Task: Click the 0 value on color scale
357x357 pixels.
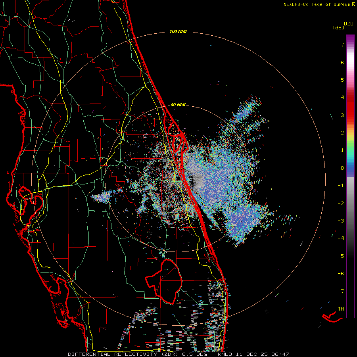Action: (342, 168)
